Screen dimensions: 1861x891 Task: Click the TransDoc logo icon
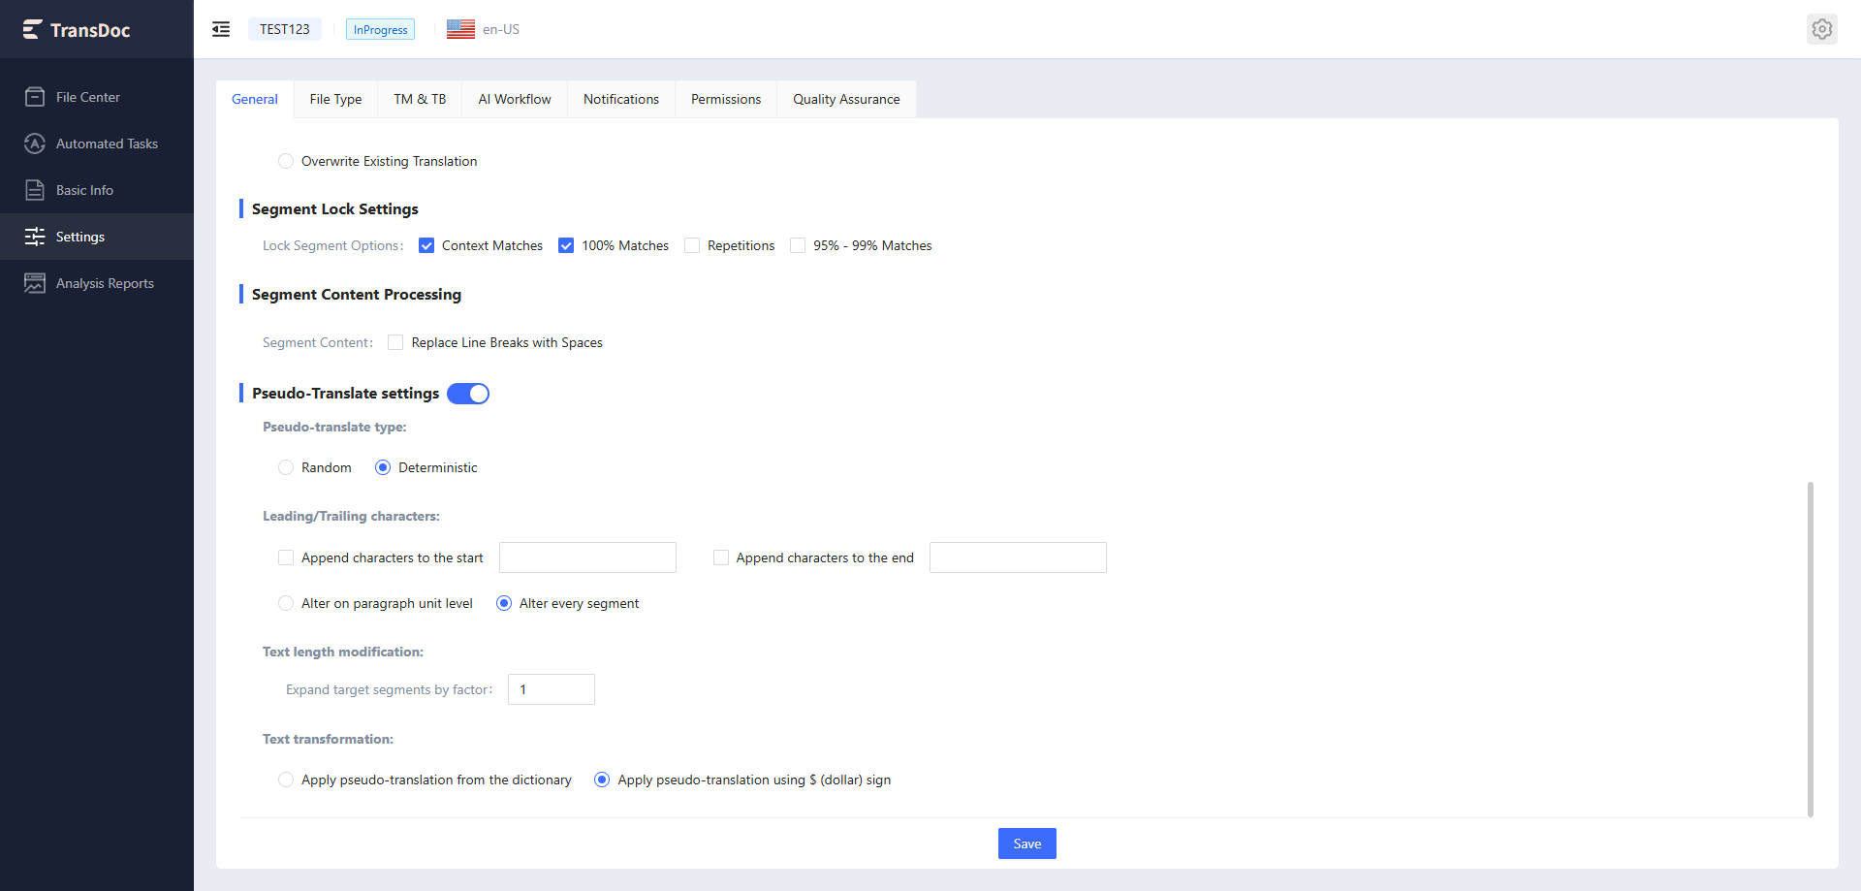[x=32, y=30]
